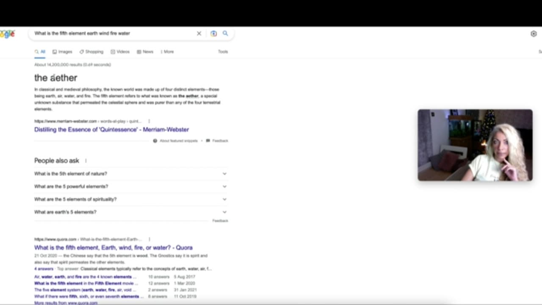The height and width of the screenshot is (305, 542).
Task: Click About featured snippets link
Action: (x=178, y=141)
